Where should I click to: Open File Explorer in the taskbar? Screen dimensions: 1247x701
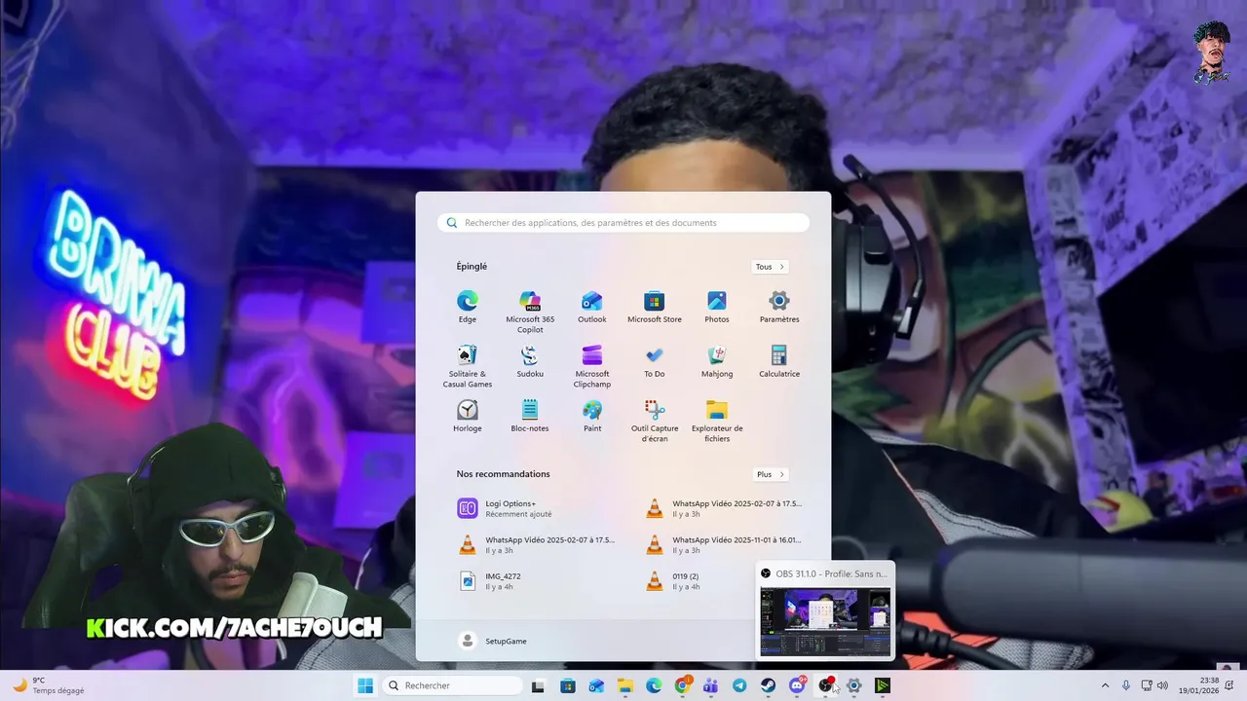point(624,685)
